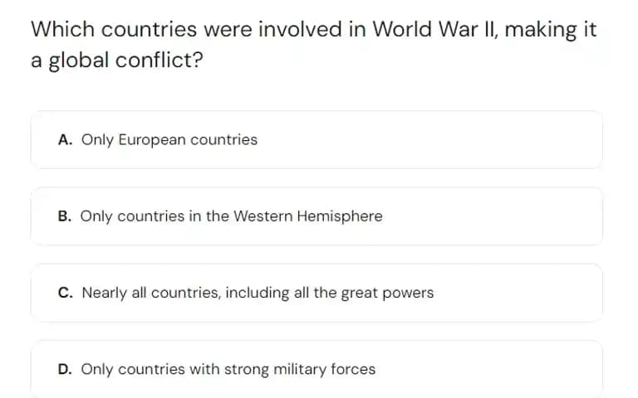This screenshot has width=638, height=398.
Task: Pick the 'Western Hemisphere' option text
Action: point(308,216)
